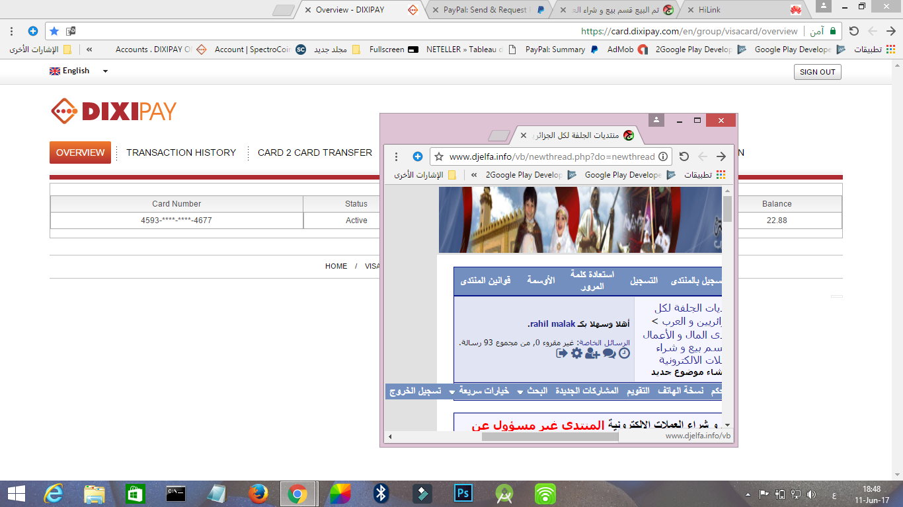The height and width of the screenshot is (507, 903).
Task: Launch Internet Explorer from taskbar
Action: [x=53, y=494]
